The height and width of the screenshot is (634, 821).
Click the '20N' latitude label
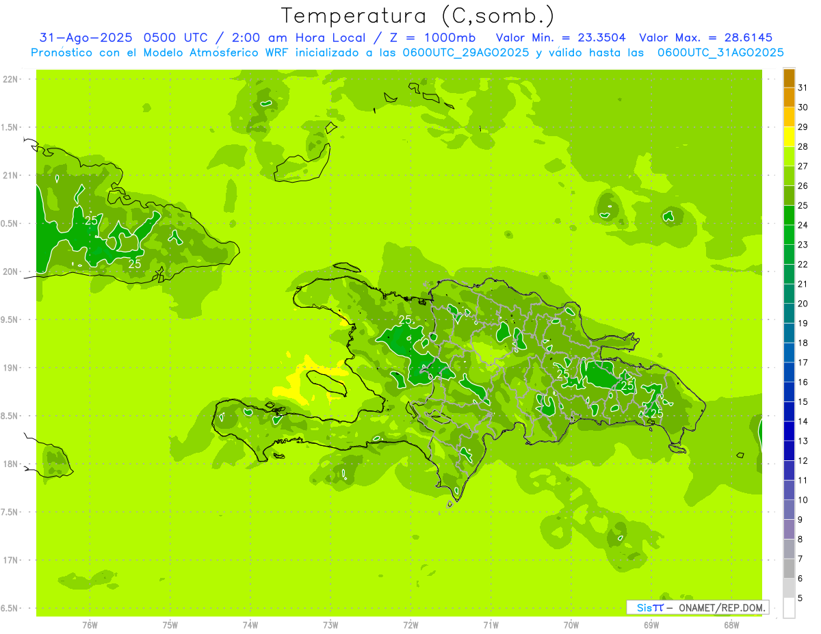(x=12, y=272)
